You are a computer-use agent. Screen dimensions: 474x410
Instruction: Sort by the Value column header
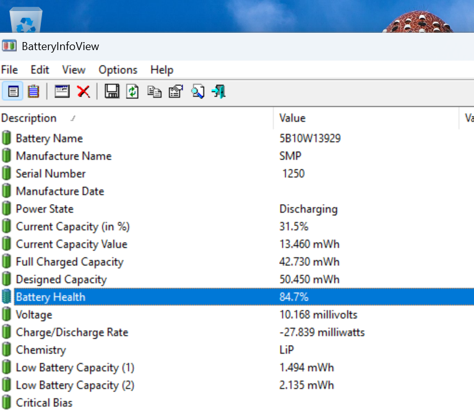[x=366, y=118]
